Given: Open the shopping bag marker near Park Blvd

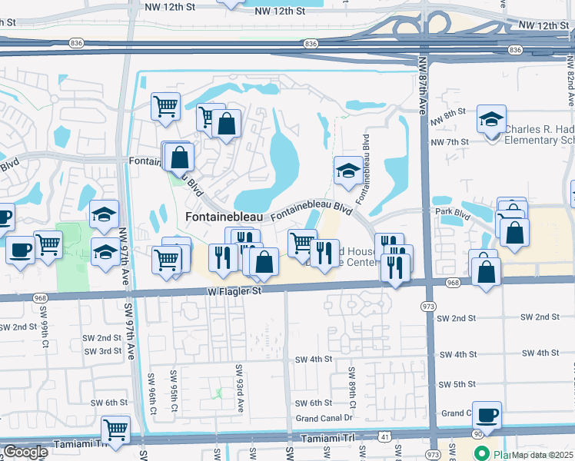Looking at the screenshot, I should click(514, 231).
